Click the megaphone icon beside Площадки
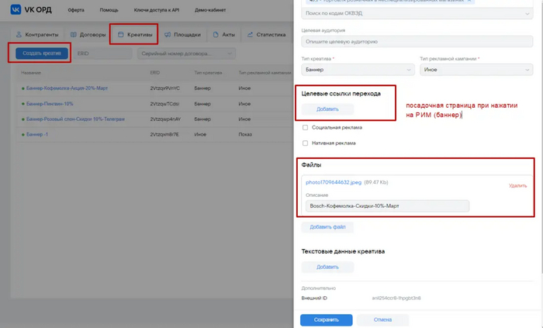 coord(168,35)
